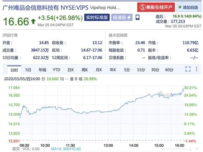This screenshot has width=203, height=152.
Task: Switch to 实时标准版 mode
Action: (97, 17)
